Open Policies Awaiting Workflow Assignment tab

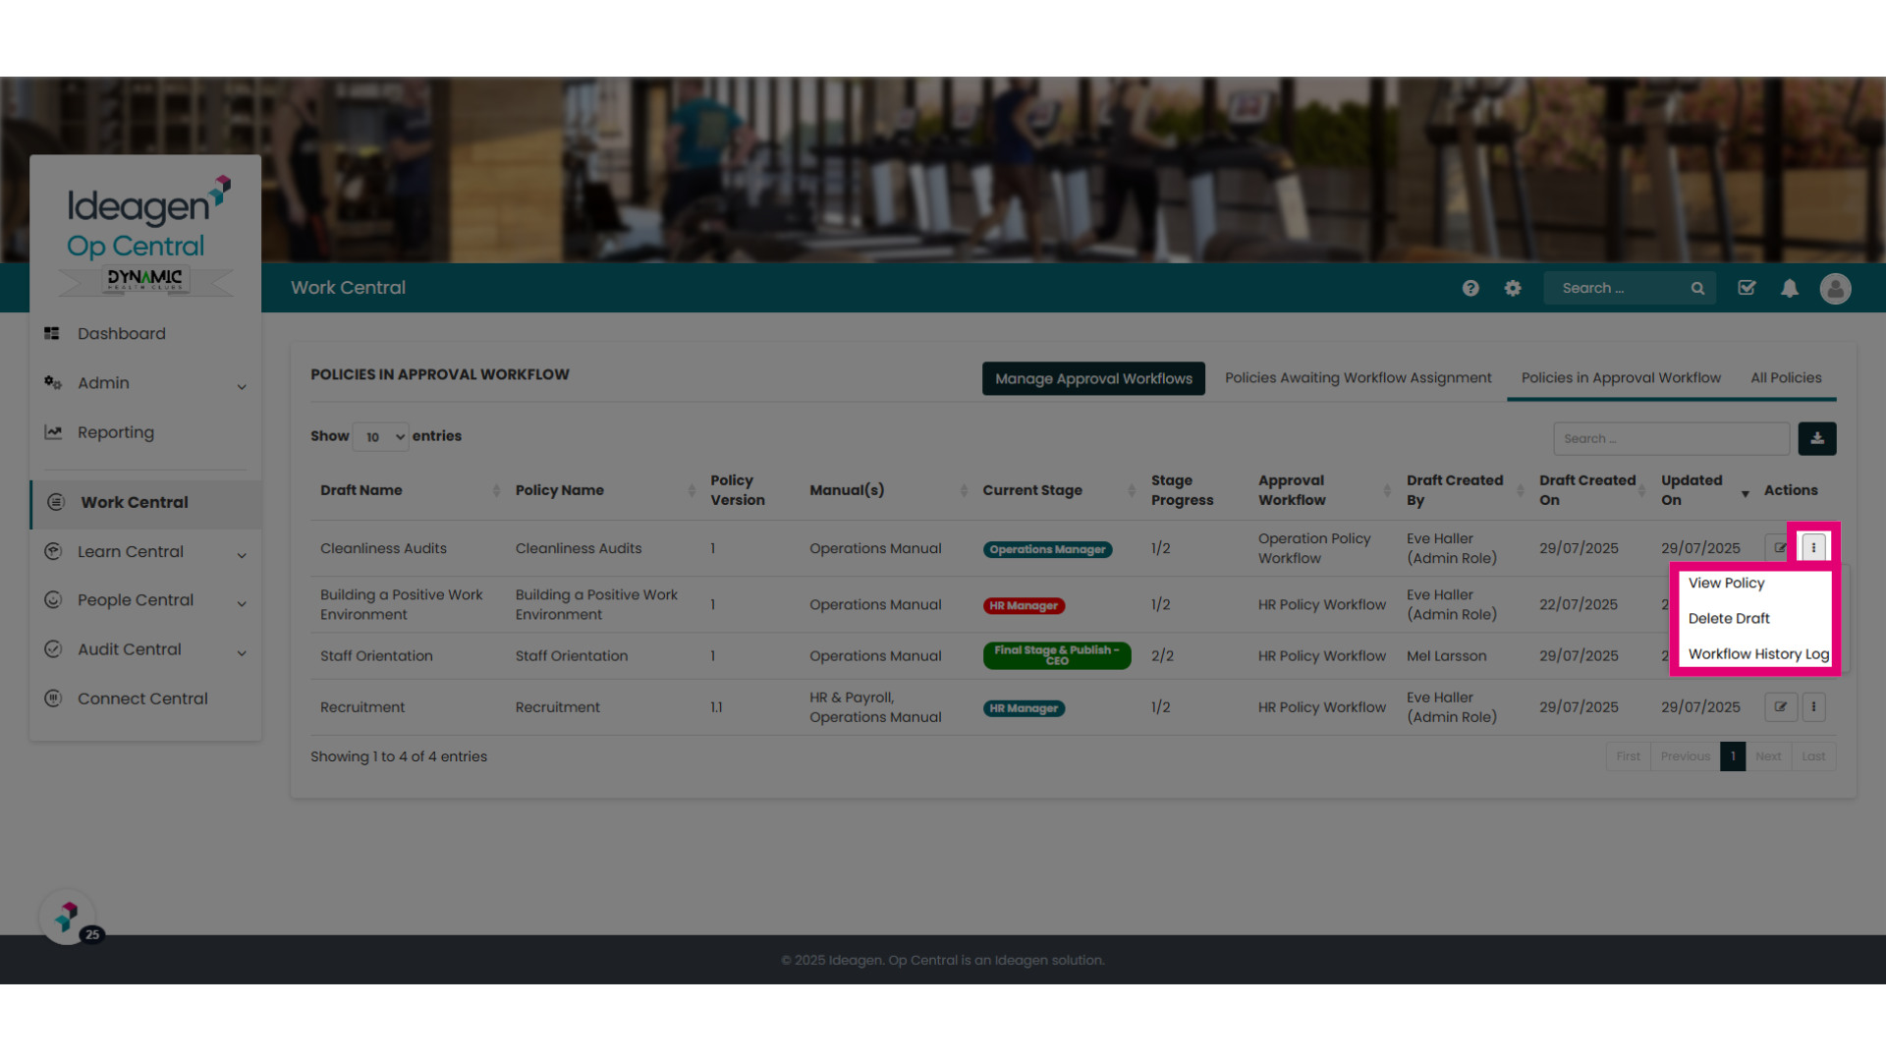(x=1358, y=377)
